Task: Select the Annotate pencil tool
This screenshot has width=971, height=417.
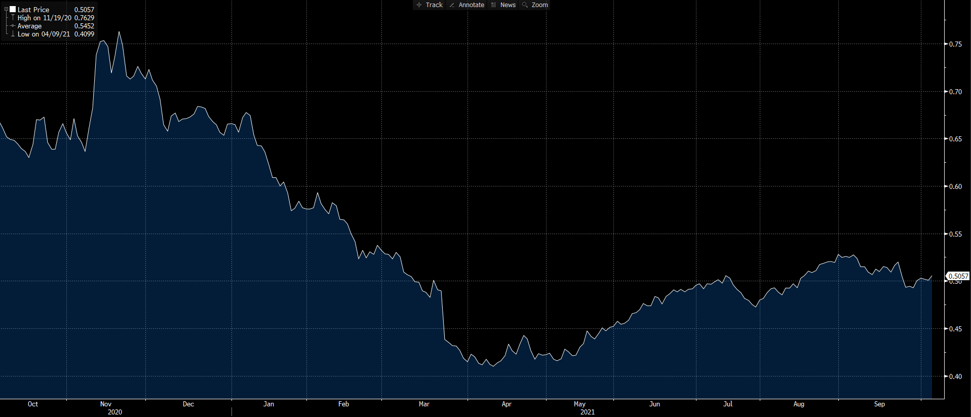Action: tap(467, 5)
